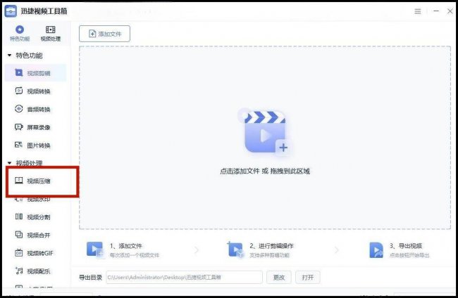Image resolution: width=458 pixels, height=298 pixels.
Task: Click the step 2 进行剪辑操作 icon
Action: click(x=235, y=250)
